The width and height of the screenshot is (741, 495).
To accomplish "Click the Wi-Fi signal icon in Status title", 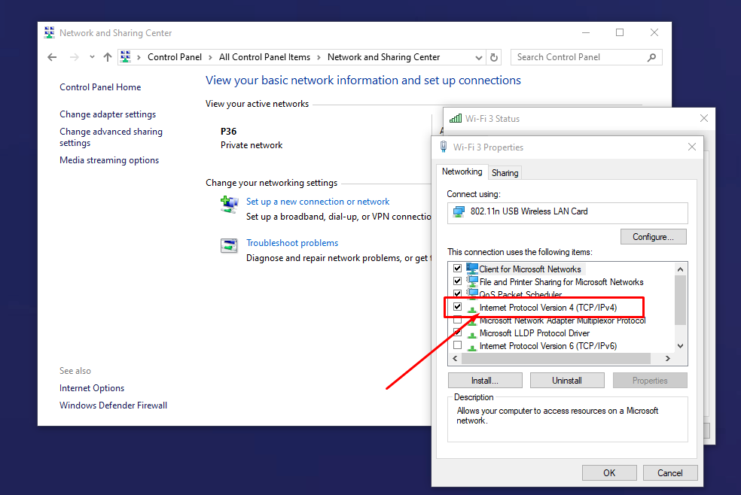I will [x=456, y=118].
